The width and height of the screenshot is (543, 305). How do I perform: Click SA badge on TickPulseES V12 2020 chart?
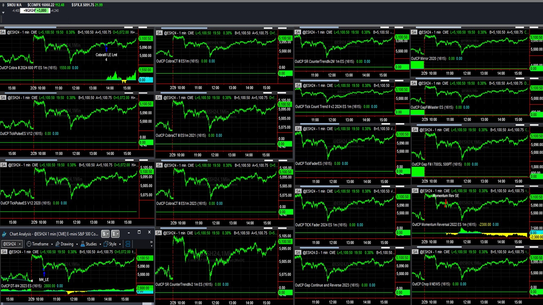coord(4,165)
